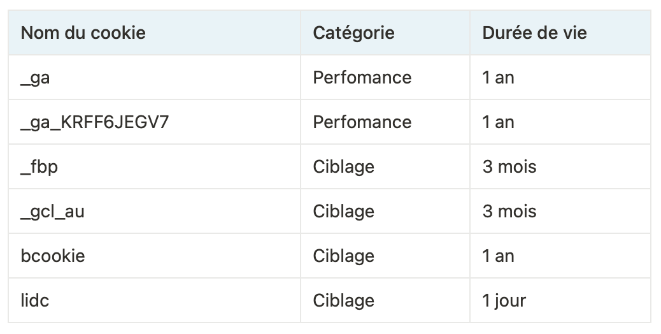Click '1 an' duration in the bcookie row

coord(498,256)
